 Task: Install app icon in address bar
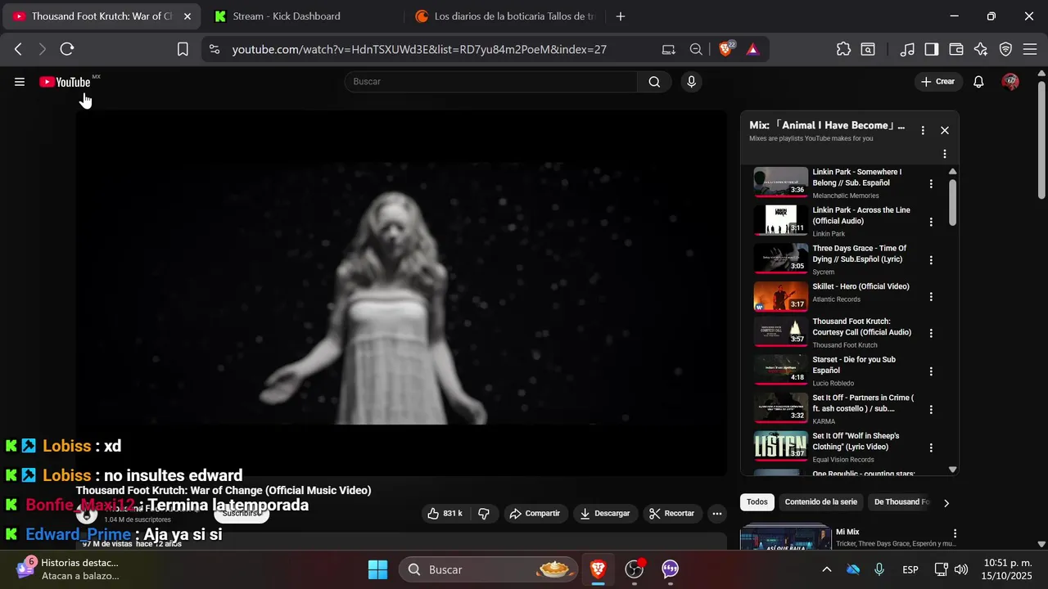tap(669, 49)
